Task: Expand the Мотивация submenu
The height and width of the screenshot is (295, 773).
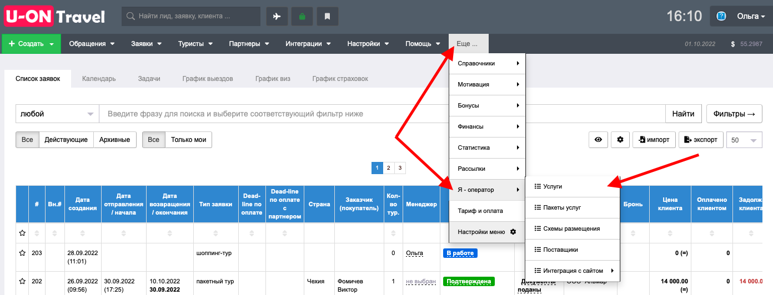Action: click(487, 84)
